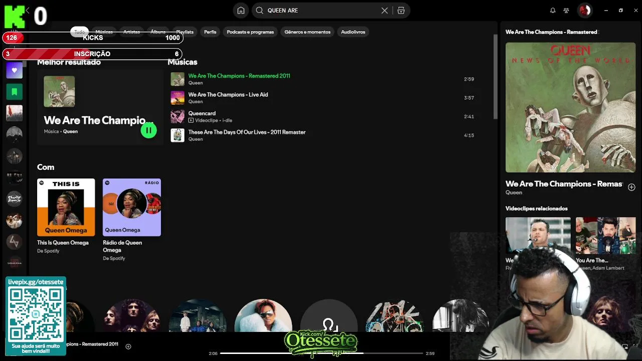Viewport: 642px width, 361px height.
Task: Add We Are The Champions to library from right panel
Action: pyautogui.click(x=631, y=187)
